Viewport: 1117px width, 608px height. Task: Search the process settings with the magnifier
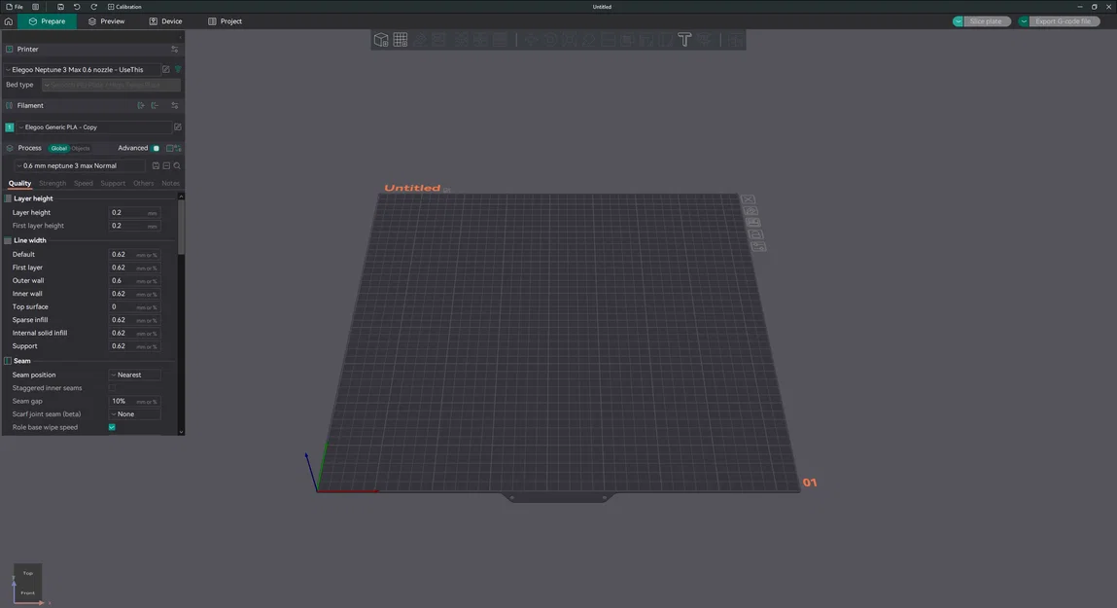coord(177,165)
